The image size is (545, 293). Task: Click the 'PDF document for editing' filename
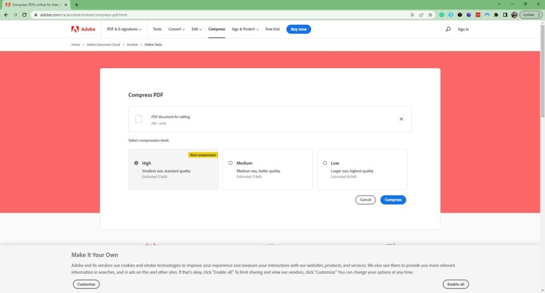tap(170, 117)
